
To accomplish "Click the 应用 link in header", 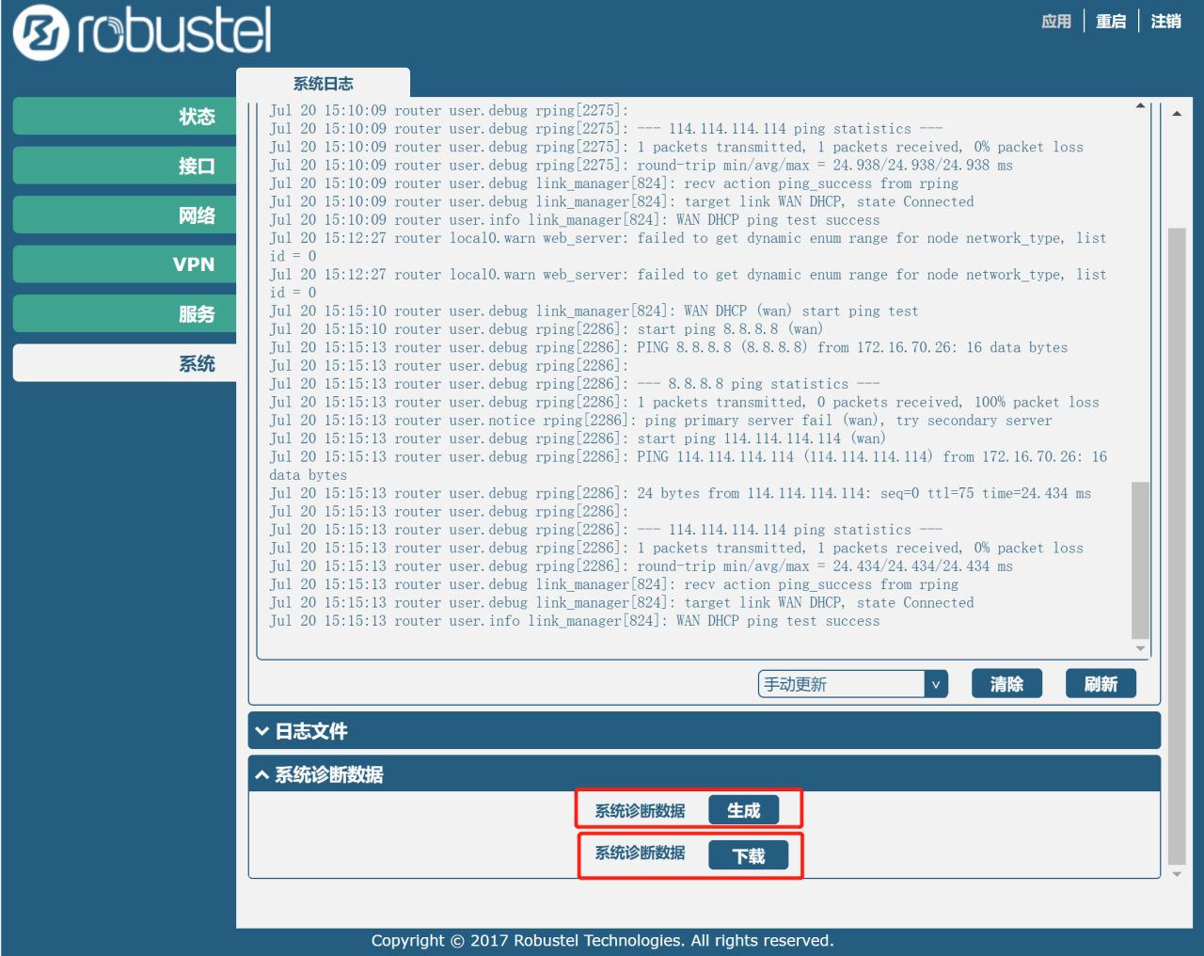I will tap(1056, 21).
